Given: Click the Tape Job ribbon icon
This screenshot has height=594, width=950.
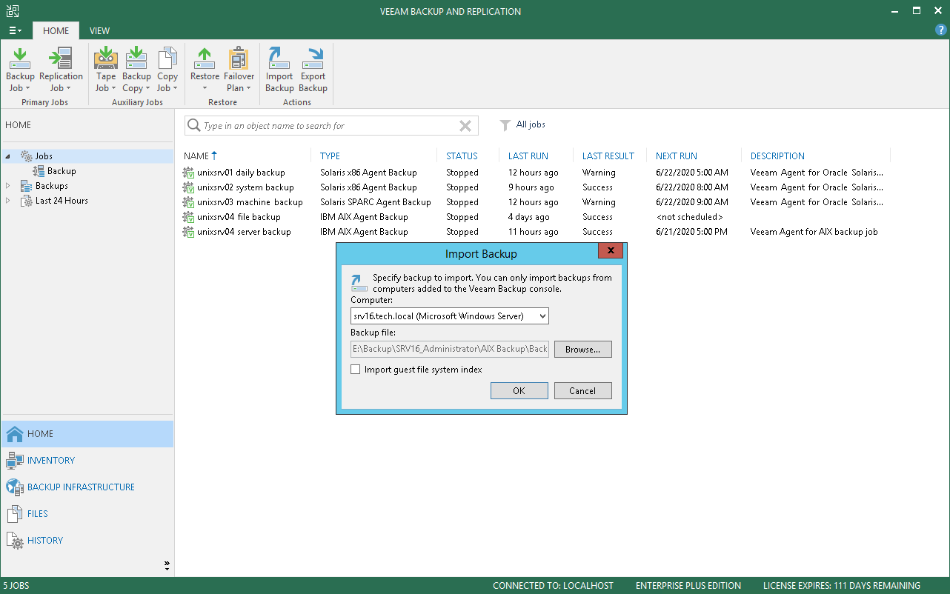Looking at the screenshot, I should click(106, 58).
